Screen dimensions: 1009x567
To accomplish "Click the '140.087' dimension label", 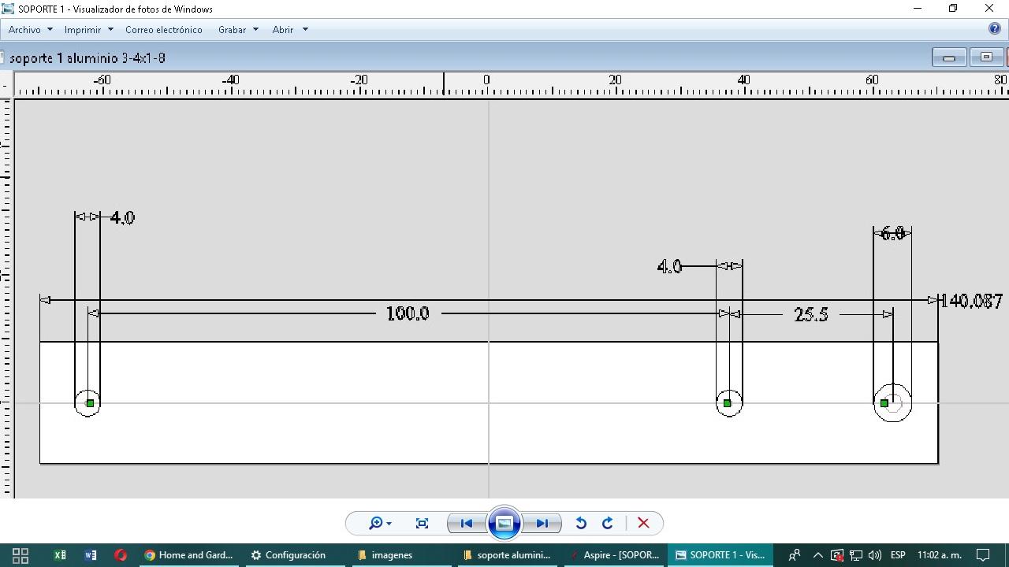I will click(x=973, y=301).
